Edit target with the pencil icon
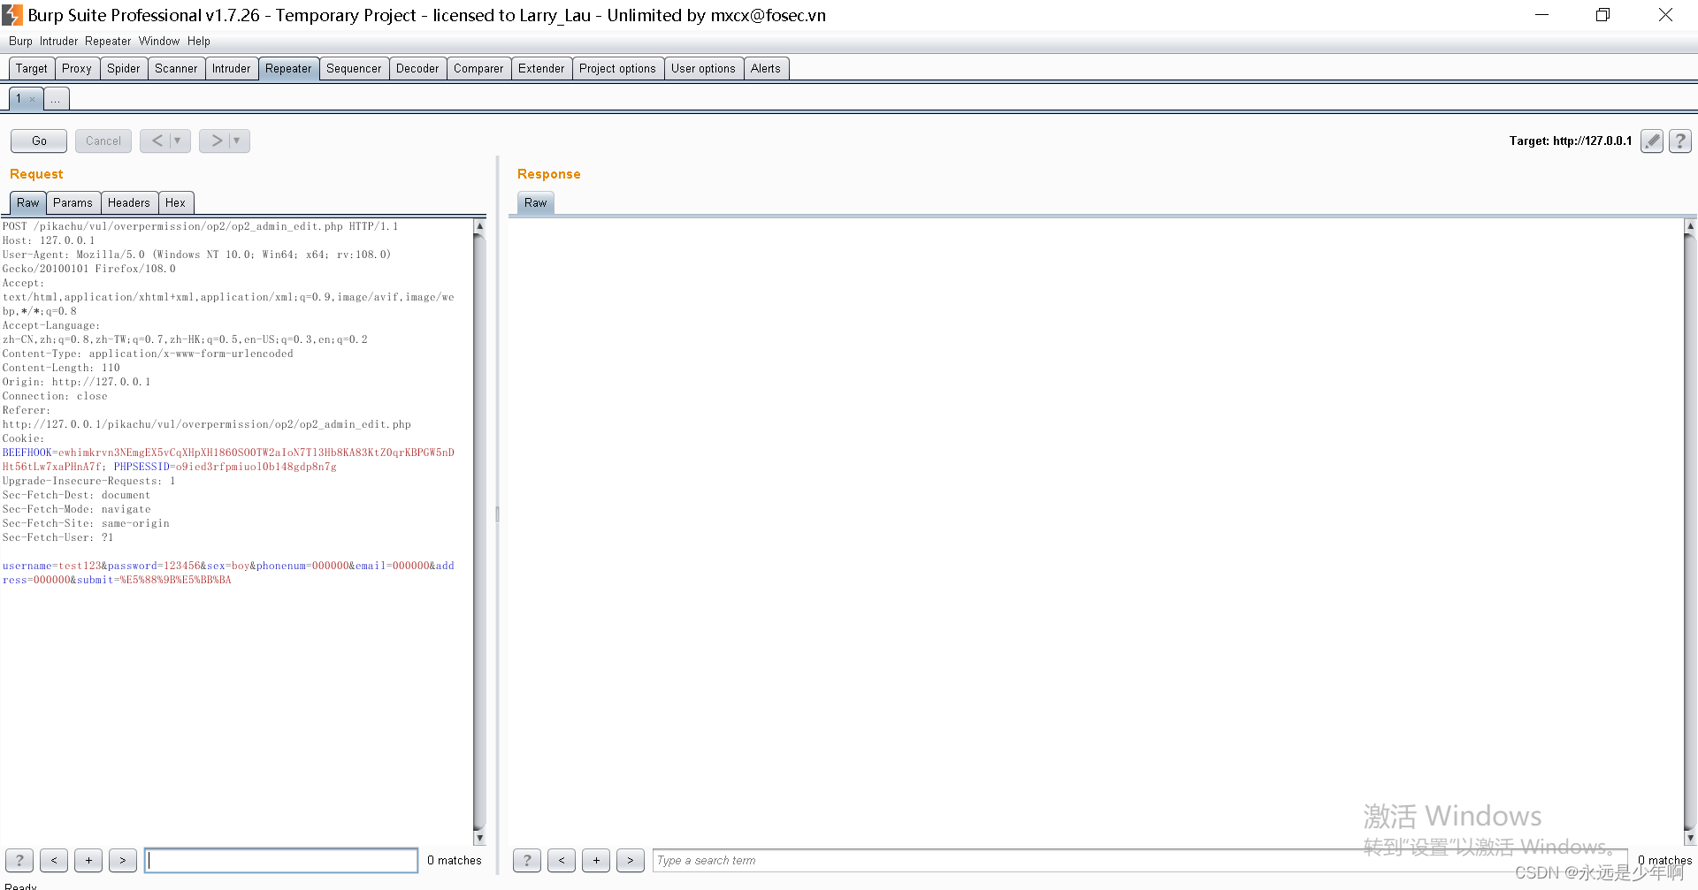Image resolution: width=1698 pixels, height=890 pixels. (1652, 141)
